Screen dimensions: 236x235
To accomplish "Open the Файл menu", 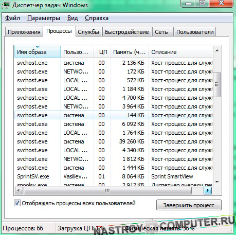I will pos(12,18).
